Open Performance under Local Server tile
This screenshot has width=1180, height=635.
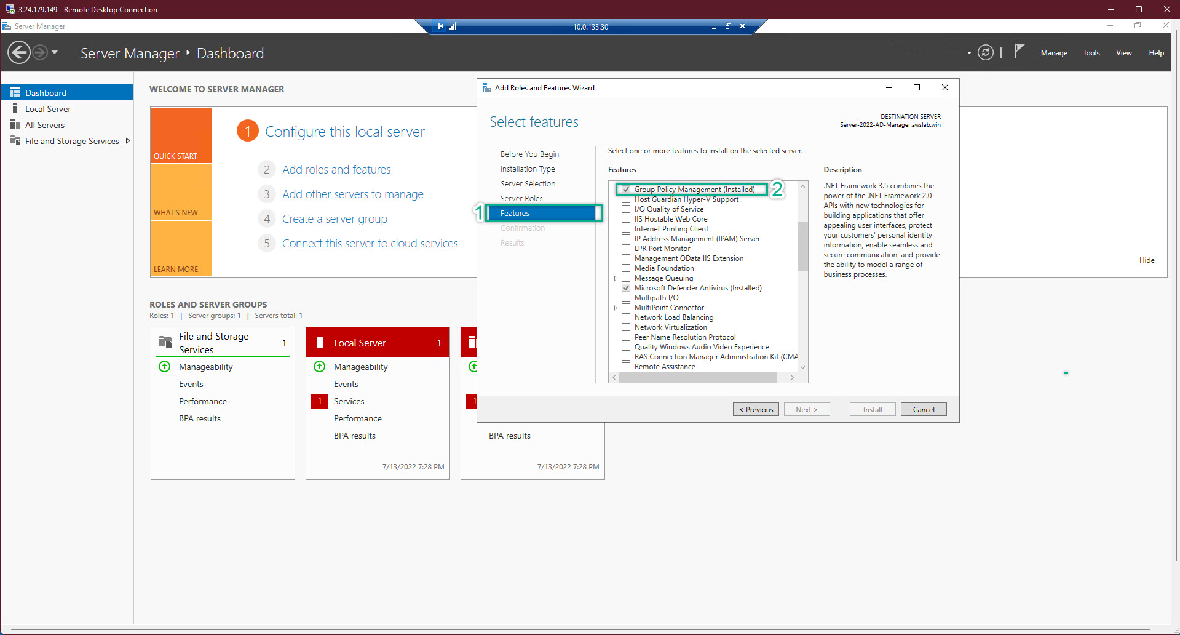(358, 418)
